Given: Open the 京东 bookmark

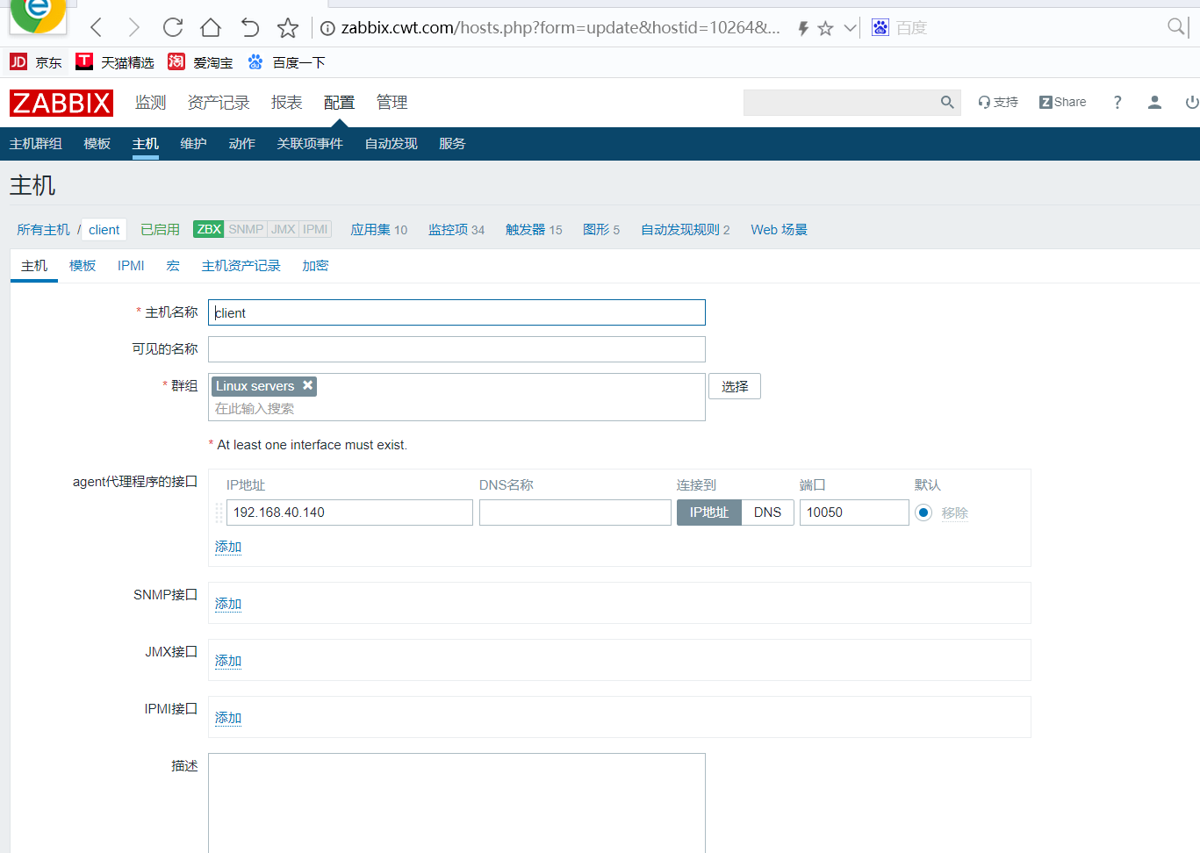Looking at the screenshot, I should [36, 62].
